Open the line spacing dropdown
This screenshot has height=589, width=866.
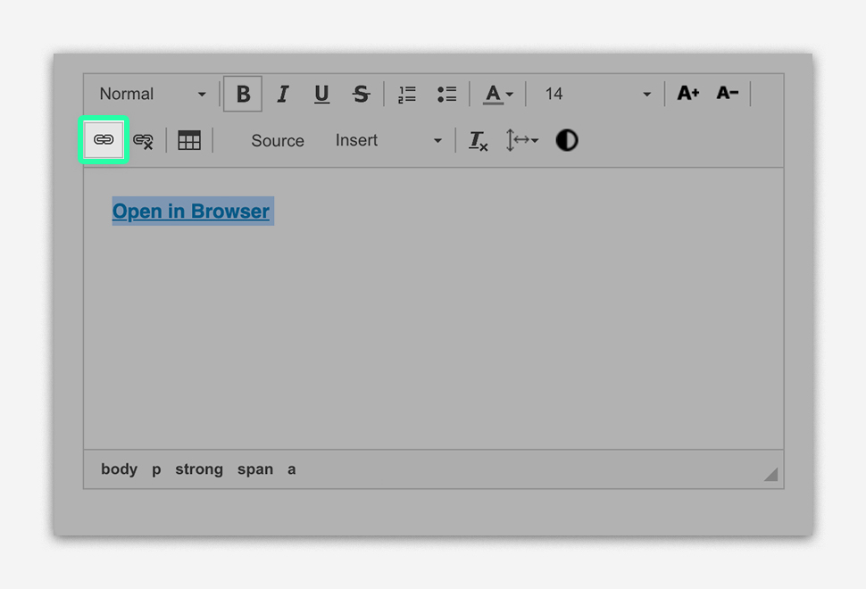tap(522, 140)
